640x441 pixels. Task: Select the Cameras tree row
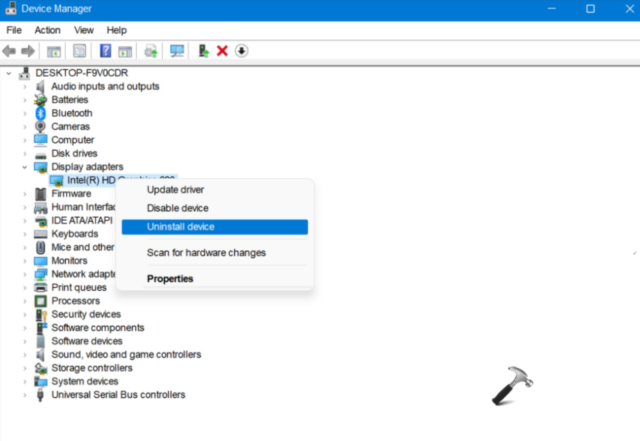70,126
